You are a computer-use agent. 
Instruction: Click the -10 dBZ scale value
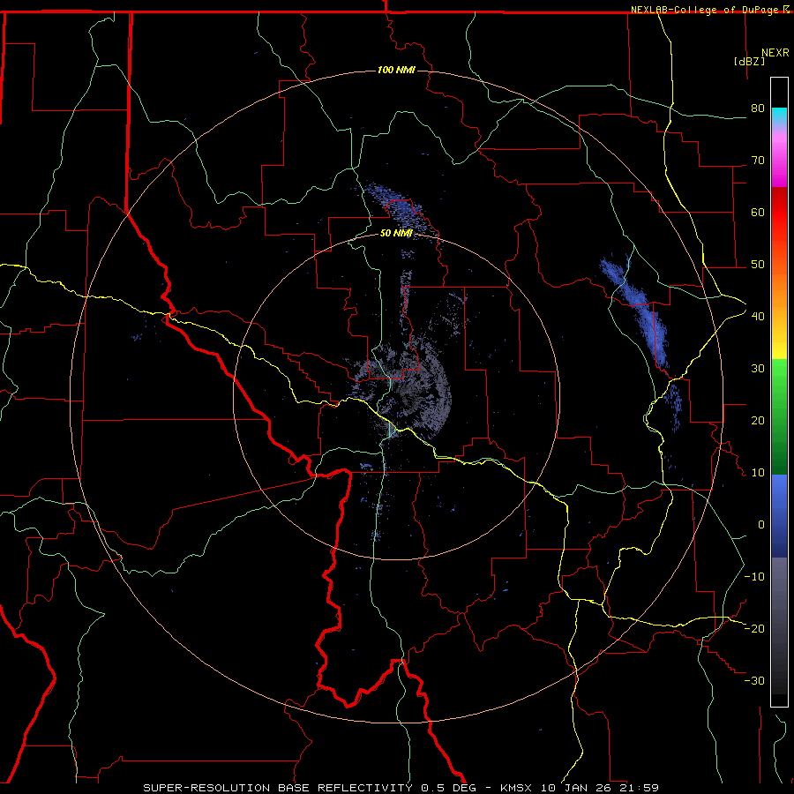[x=754, y=576]
